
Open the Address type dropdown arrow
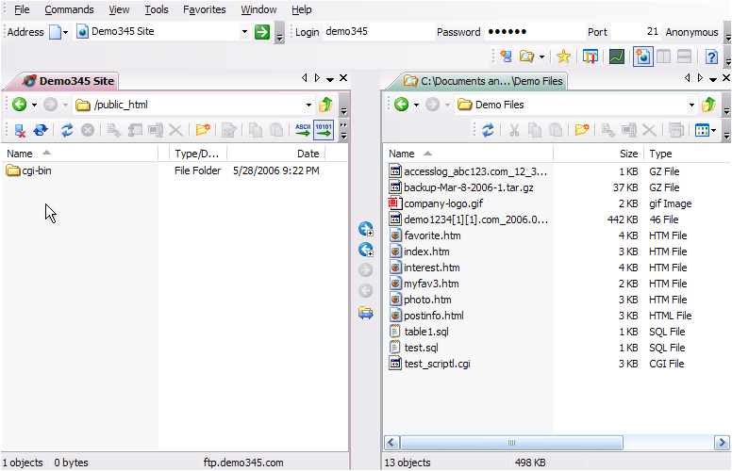(65, 32)
